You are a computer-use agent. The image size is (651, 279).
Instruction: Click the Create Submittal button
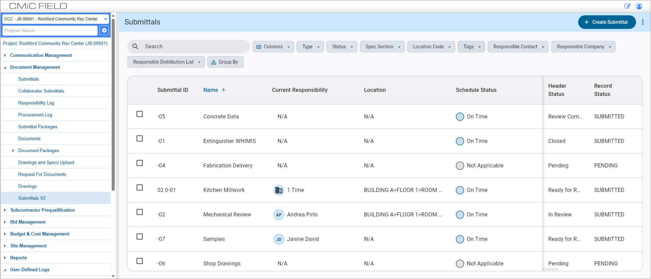point(607,22)
